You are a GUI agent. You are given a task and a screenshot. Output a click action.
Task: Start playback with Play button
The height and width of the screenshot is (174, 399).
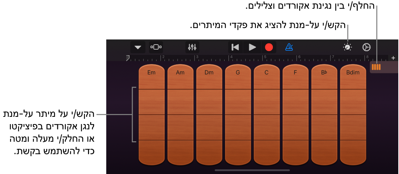(252, 47)
